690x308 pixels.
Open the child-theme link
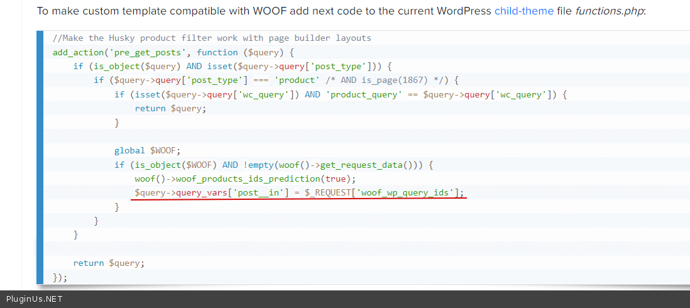(524, 11)
